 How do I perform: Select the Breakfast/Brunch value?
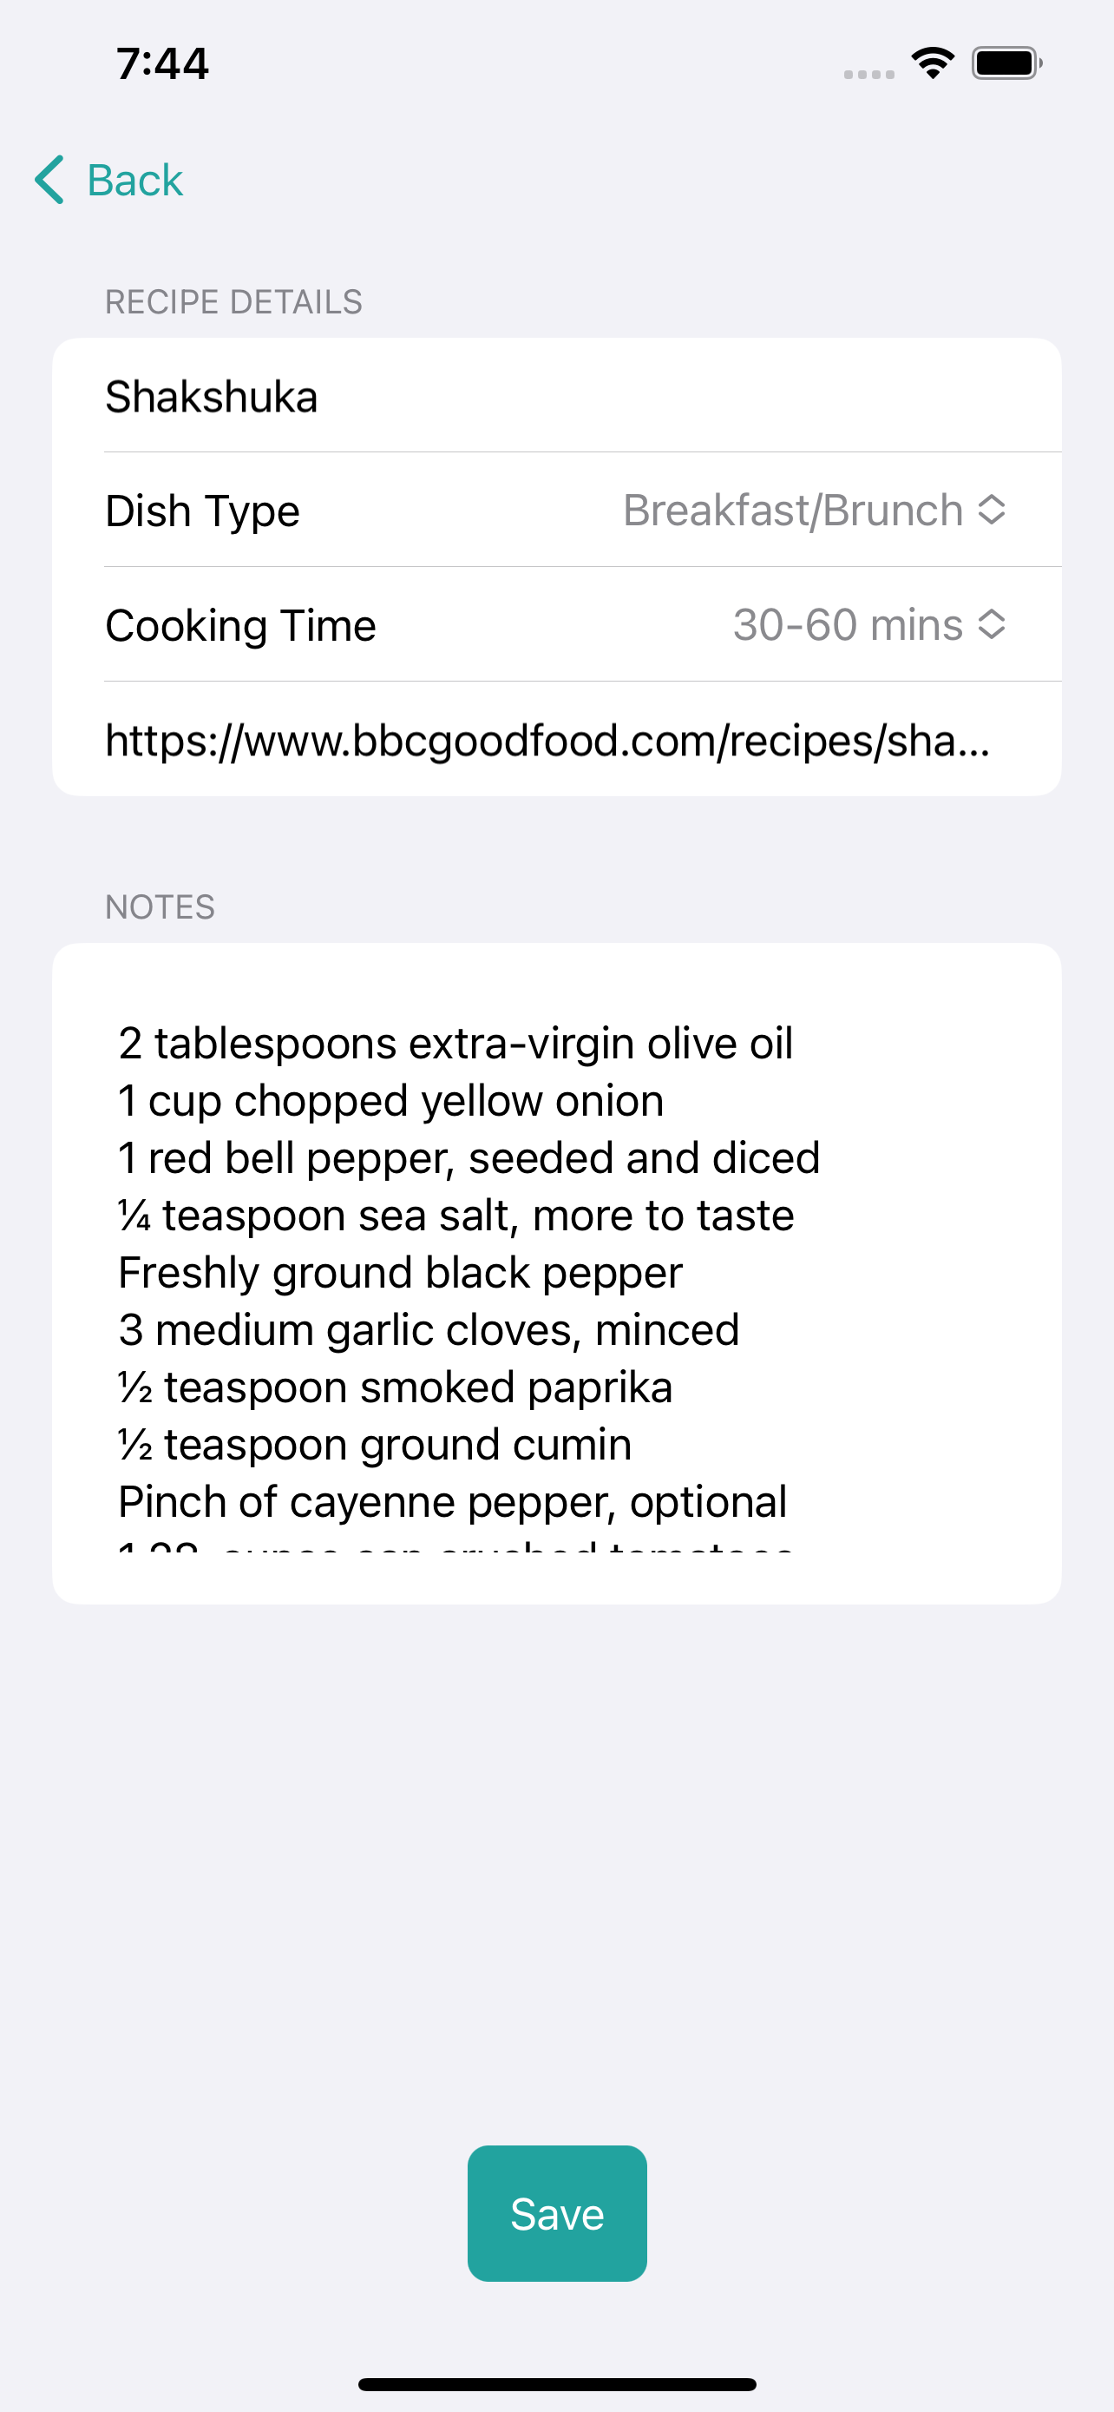point(793,511)
